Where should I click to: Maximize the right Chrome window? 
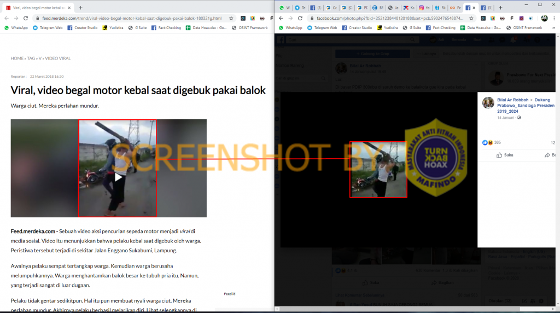(540, 4)
